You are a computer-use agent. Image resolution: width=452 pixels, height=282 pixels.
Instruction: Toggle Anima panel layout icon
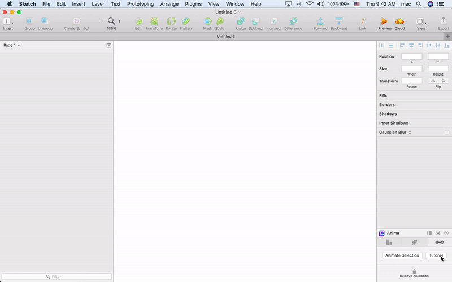(x=429, y=233)
